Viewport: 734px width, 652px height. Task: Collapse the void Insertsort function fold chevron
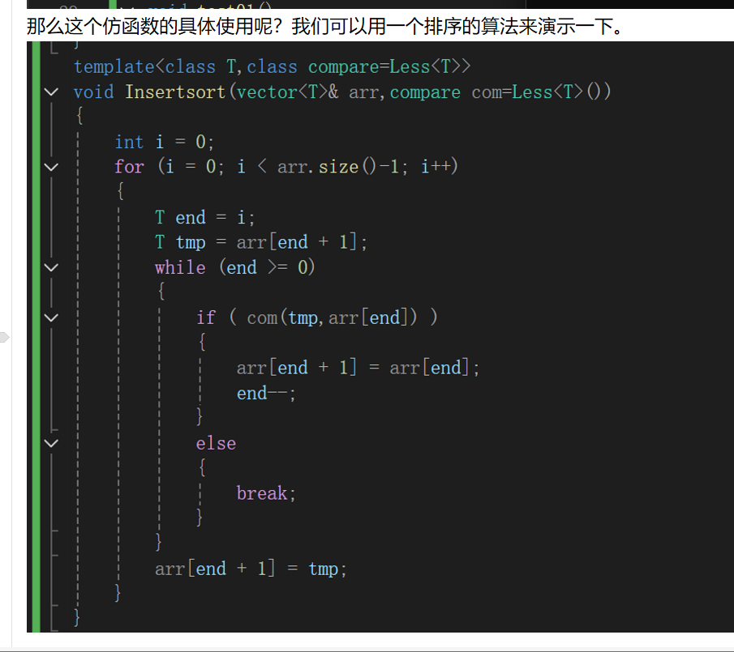click(x=51, y=92)
